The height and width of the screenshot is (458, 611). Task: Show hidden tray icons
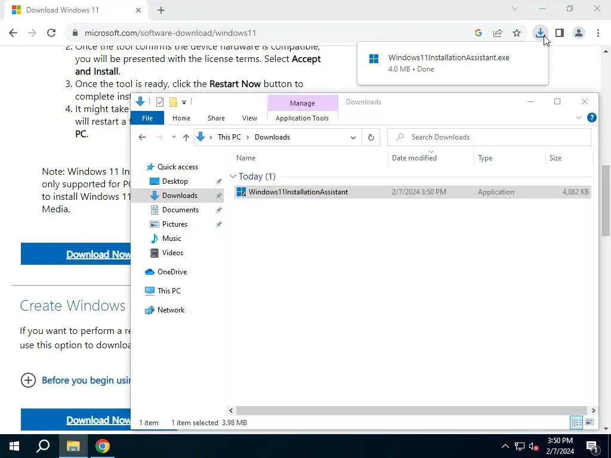point(505,446)
